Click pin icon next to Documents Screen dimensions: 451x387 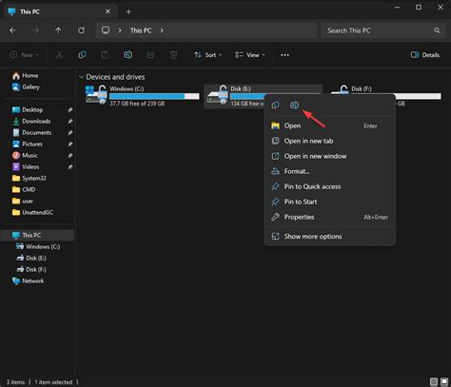[69, 132]
